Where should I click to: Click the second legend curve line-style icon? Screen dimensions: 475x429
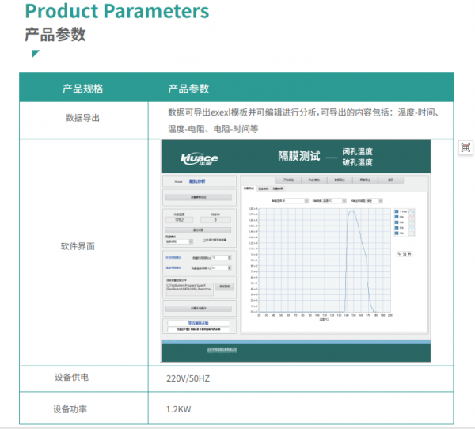tap(411, 218)
